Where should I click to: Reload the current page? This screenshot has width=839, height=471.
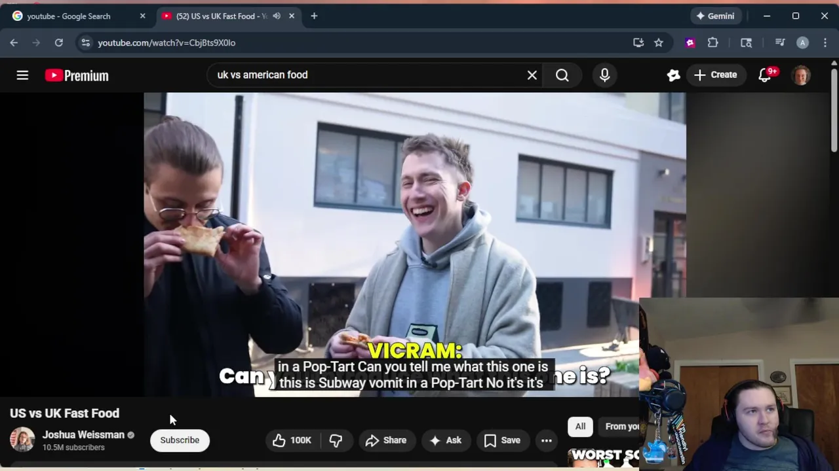58,43
